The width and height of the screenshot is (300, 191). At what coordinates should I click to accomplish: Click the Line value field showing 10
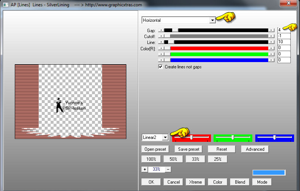284,42
